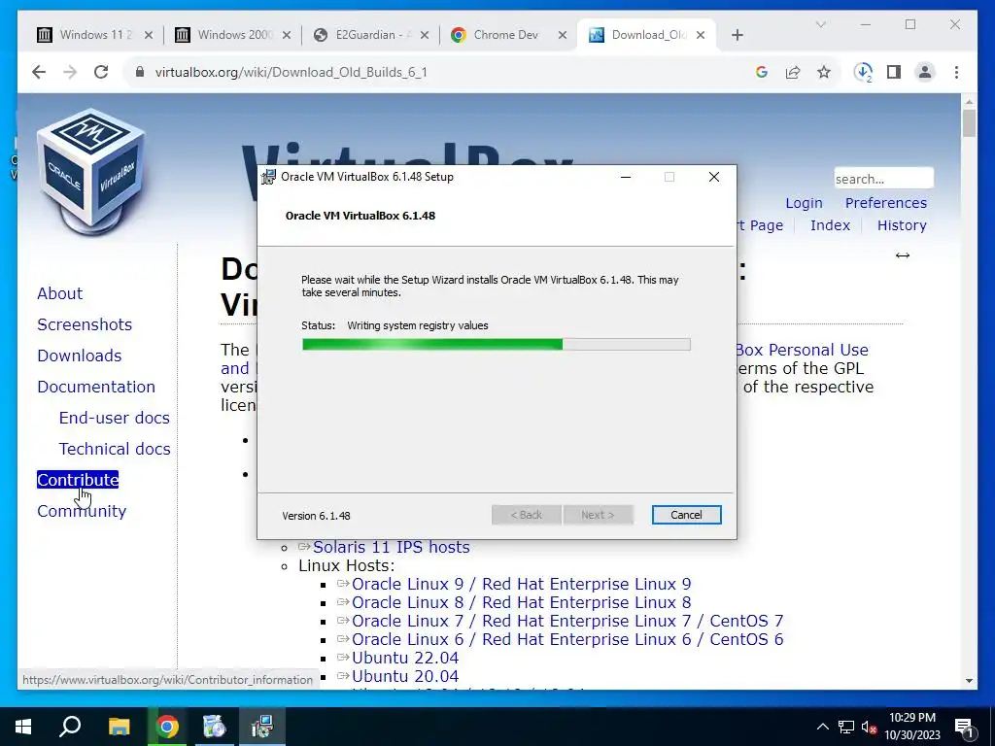Click the setup dialog title bar icon
Image resolution: width=995 pixels, height=746 pixels.
pos(268,177)
